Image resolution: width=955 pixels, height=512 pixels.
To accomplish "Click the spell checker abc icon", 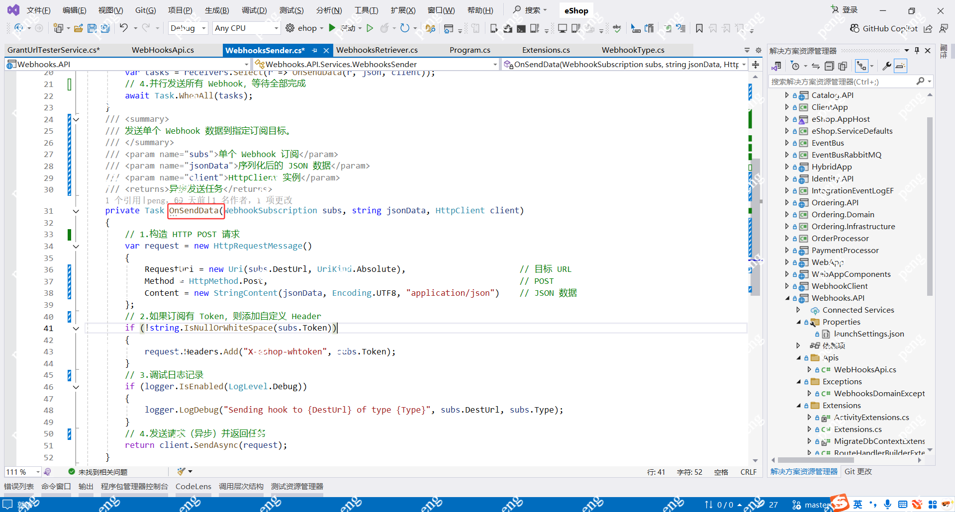I will point(617,28).
